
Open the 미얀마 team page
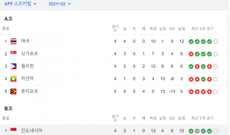point(27,79)
